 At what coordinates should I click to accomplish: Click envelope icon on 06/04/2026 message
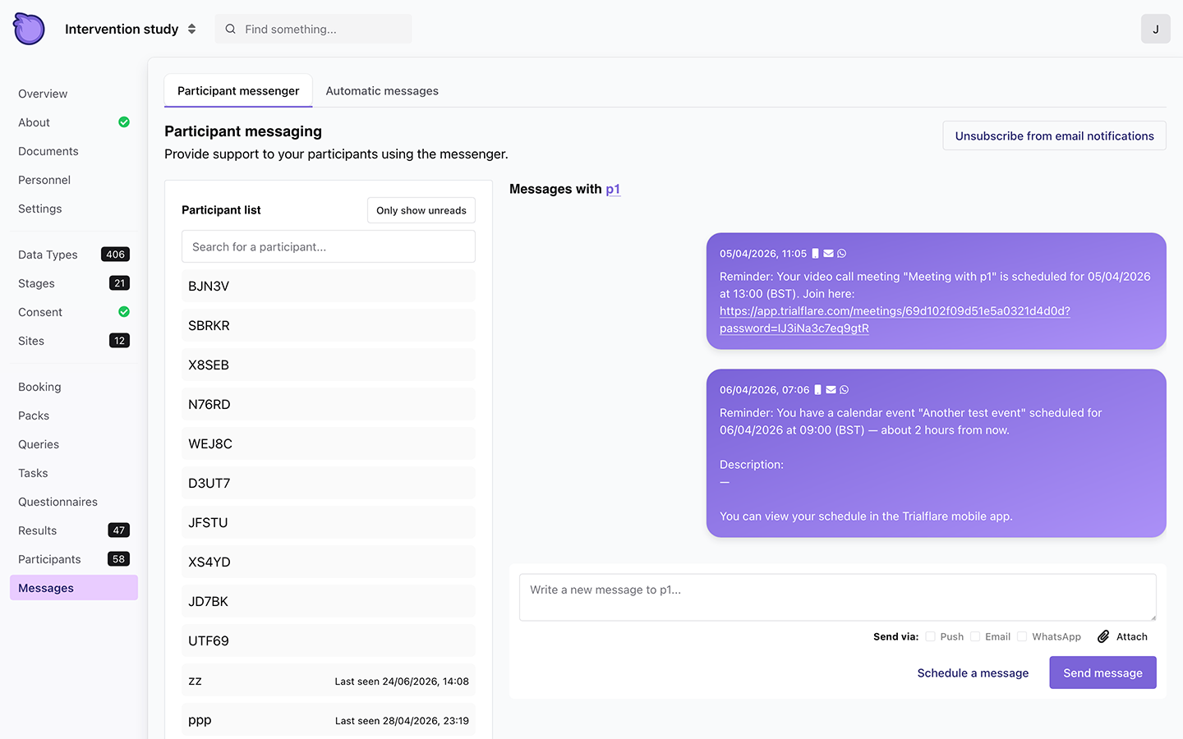pos(831,390)
